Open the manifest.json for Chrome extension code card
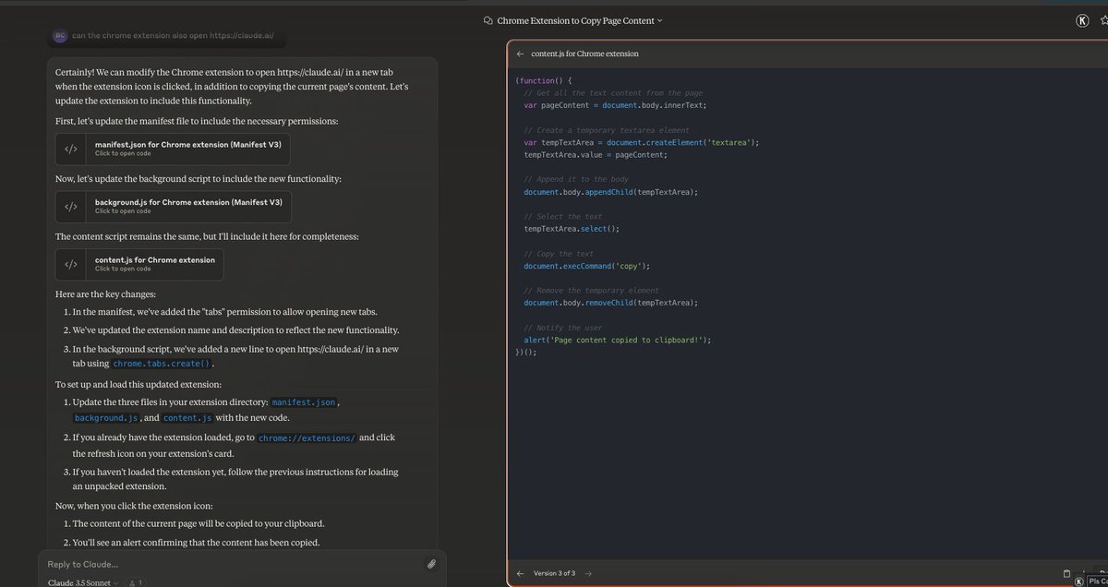 [x=173, y=149]
